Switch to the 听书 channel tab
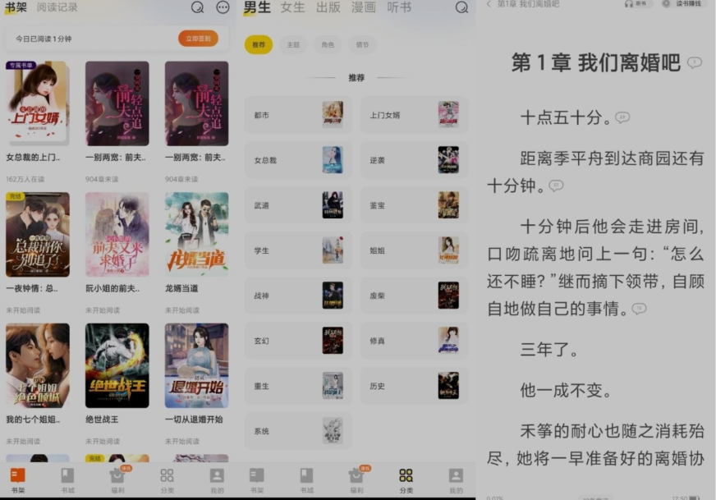The width and height of the screenshot is (716, 500). coord(399,7)
